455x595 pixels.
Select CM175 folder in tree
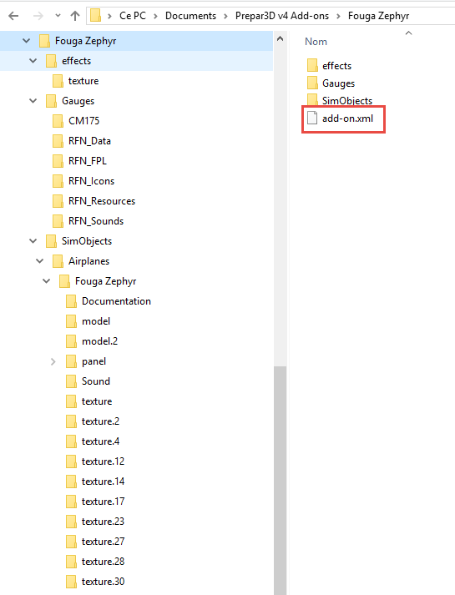tap(83, 121)
